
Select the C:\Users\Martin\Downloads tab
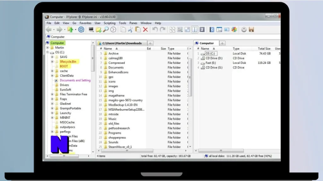tap(122, 43)
